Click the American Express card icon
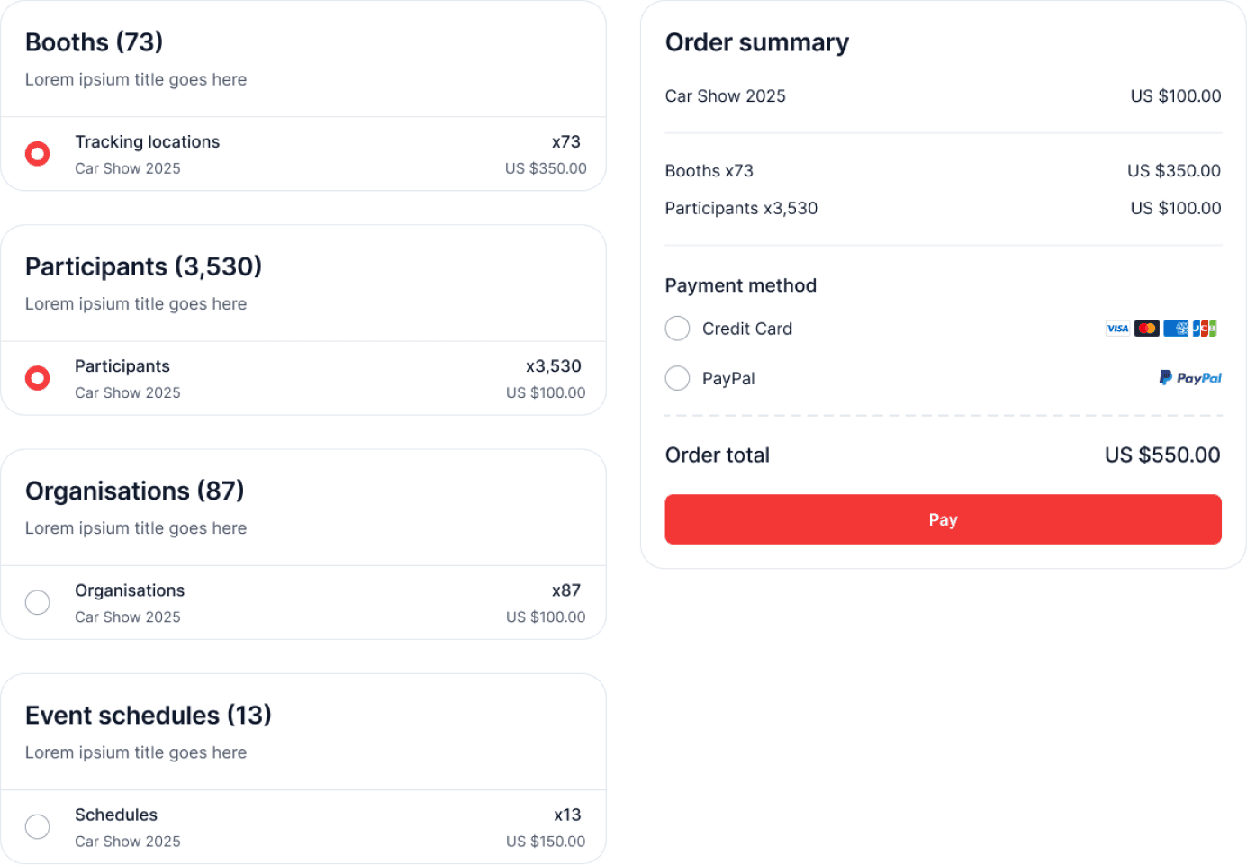Image resolution: width=1247 pixels, height=865 pixels. pyautogui.click(x=1177, y=328)
